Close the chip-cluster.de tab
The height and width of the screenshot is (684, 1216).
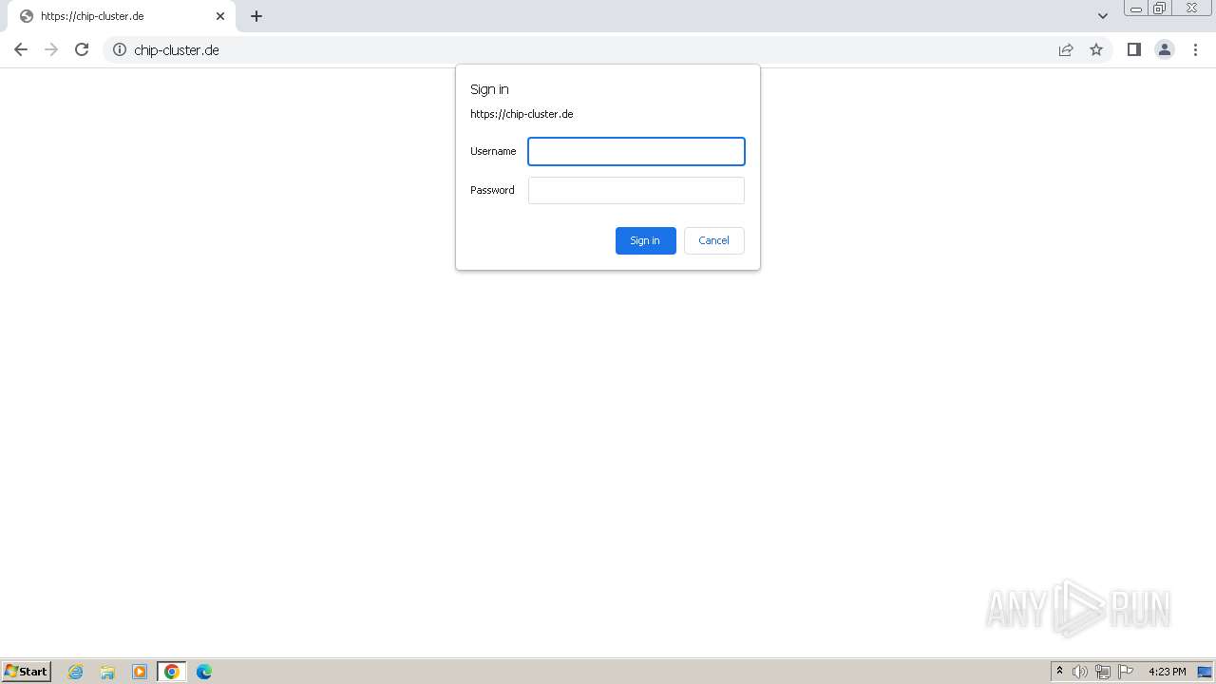click(x=220, y=16)
